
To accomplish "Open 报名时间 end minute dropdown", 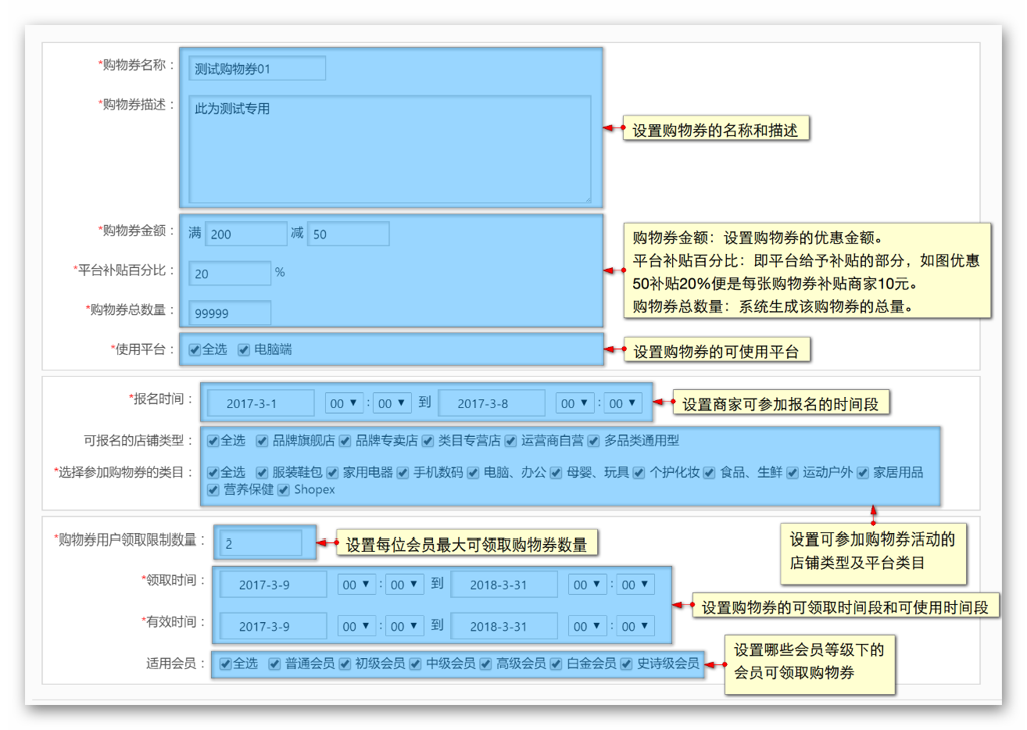I will click(624, 403).
